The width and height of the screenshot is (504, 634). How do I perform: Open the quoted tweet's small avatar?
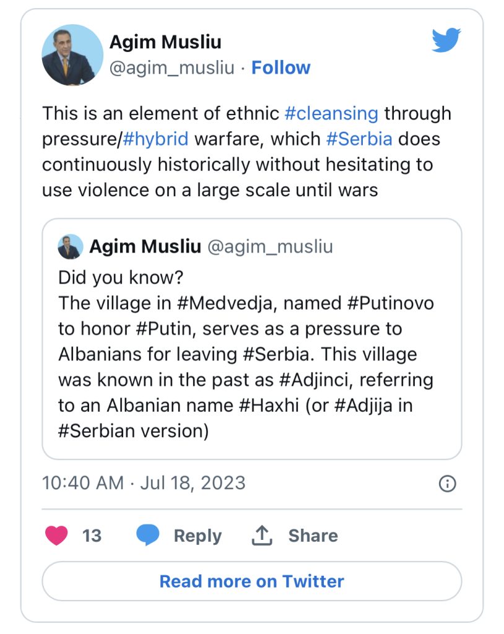[x=71, y=246]
